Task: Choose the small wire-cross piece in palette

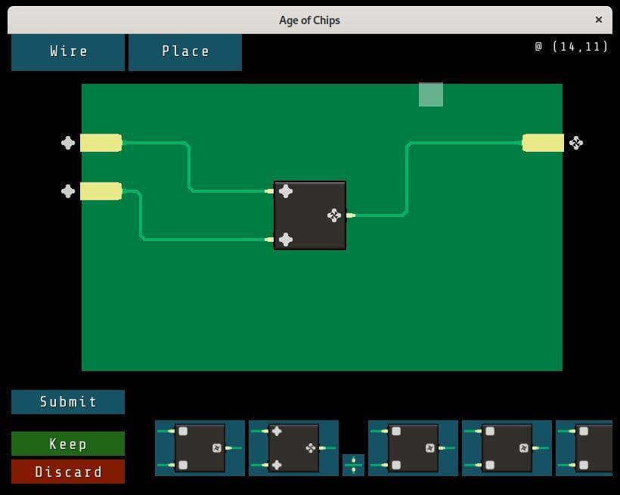Action: pos(353,465)
